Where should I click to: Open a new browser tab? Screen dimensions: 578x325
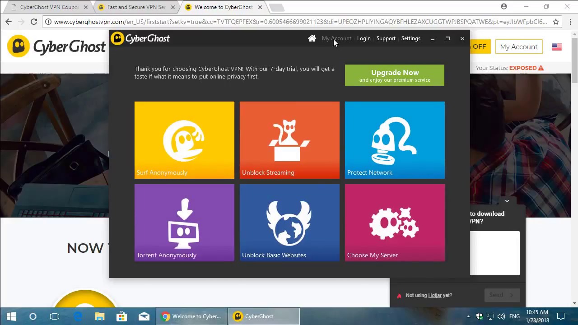coord(276,7)
